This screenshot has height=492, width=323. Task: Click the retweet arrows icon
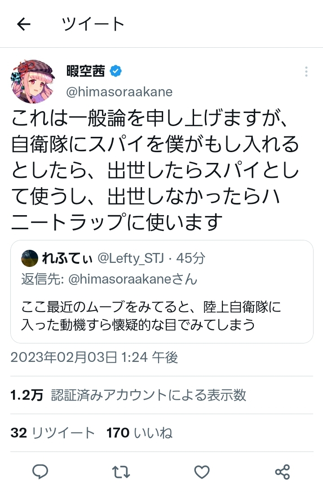pos(121,472)
